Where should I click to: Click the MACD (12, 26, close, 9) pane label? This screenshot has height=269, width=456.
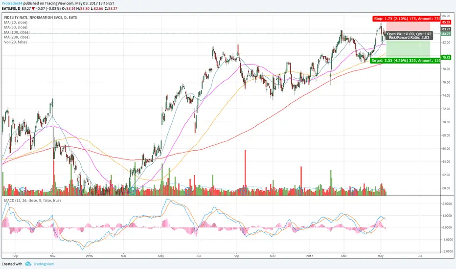pos(32,201)
